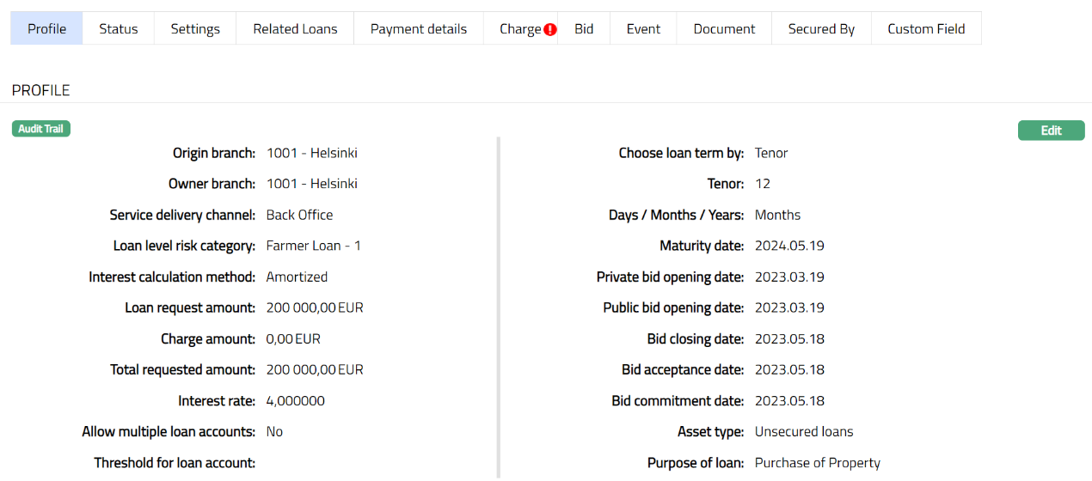The image size is (1092, 481).
Task: Click the Interest rate value 4,000000
Action: click(296, 400)
